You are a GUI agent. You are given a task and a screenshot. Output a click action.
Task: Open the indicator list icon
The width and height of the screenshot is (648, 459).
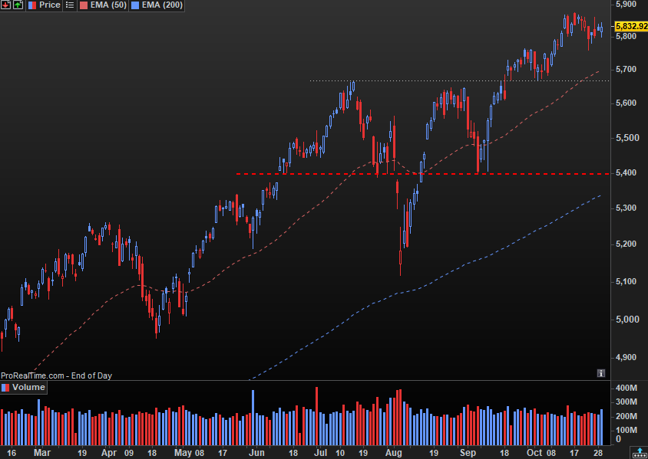click(x=70, y=5)
